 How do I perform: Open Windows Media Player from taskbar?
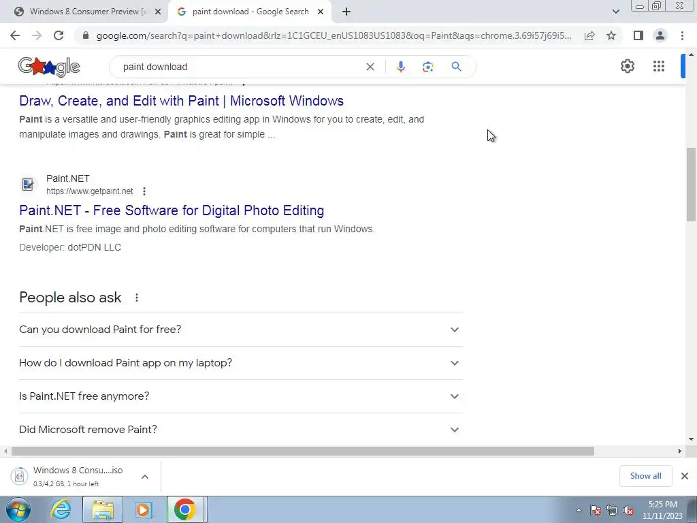point(144,509)
